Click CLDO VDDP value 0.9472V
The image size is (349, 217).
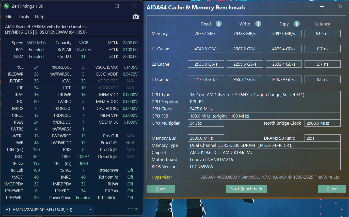tap(130, 74)
